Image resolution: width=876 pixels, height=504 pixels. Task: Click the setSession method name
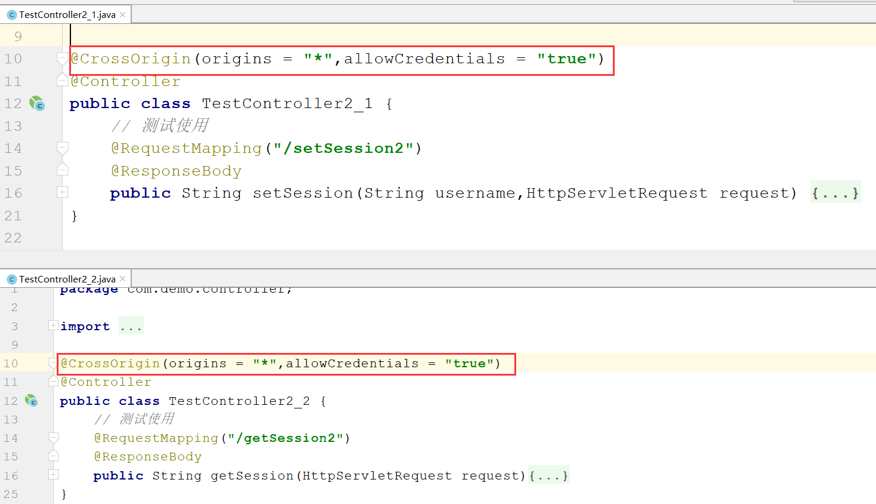click(303, 193)
